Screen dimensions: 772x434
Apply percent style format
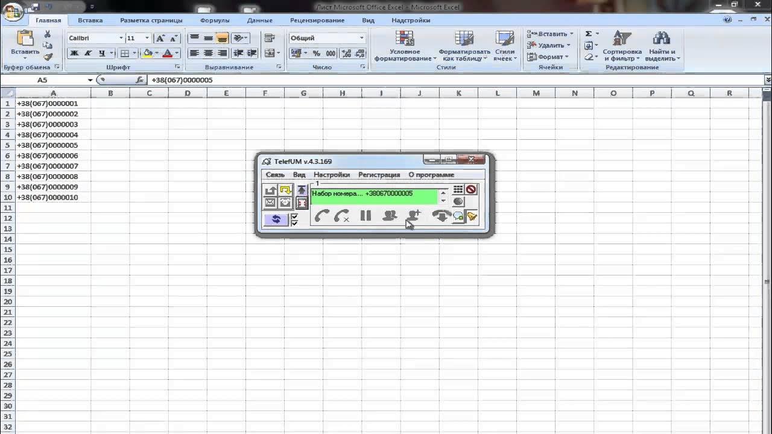(x=316, y=54)
